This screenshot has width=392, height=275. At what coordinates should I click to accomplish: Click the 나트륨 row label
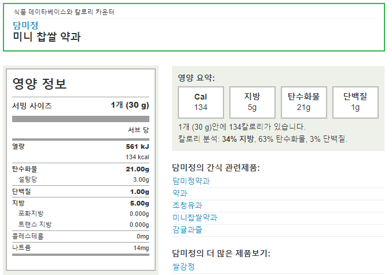(x=21, y=248)
